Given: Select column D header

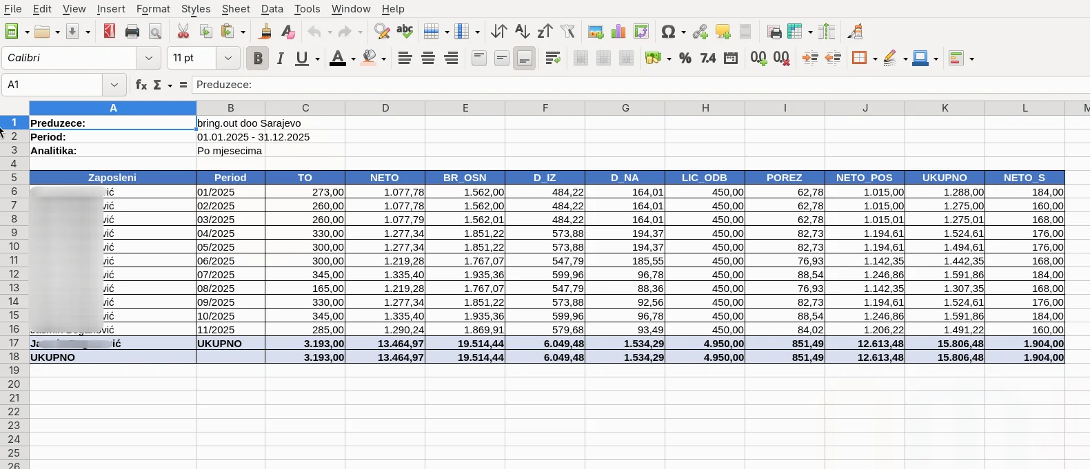Looking at the screenshot, I should point(385,108).
